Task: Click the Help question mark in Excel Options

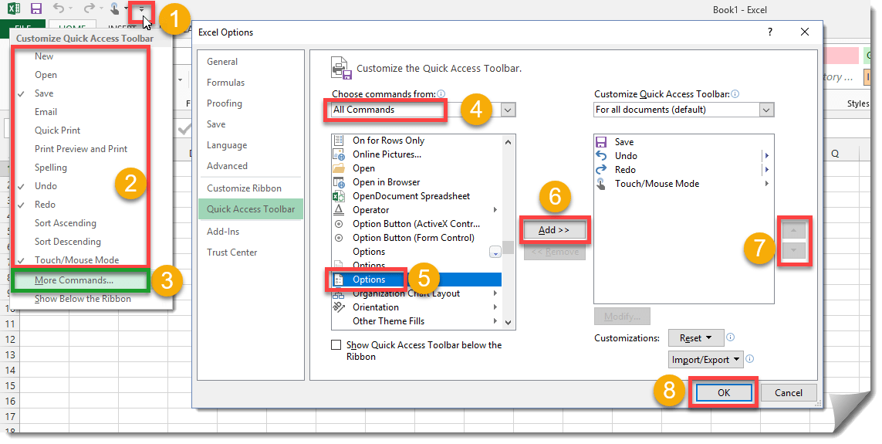Action: [x=770, y=32]
